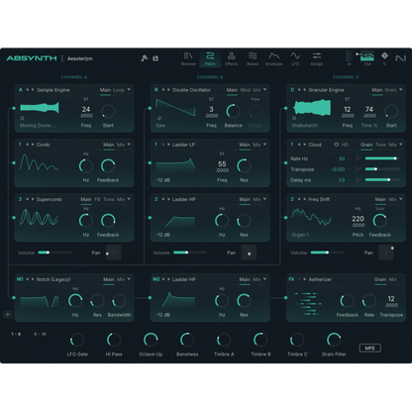The height and width of the screenshot is (412, 412).
Task: Select previous filter type for Comb
Action: click(x=28, y=145)
